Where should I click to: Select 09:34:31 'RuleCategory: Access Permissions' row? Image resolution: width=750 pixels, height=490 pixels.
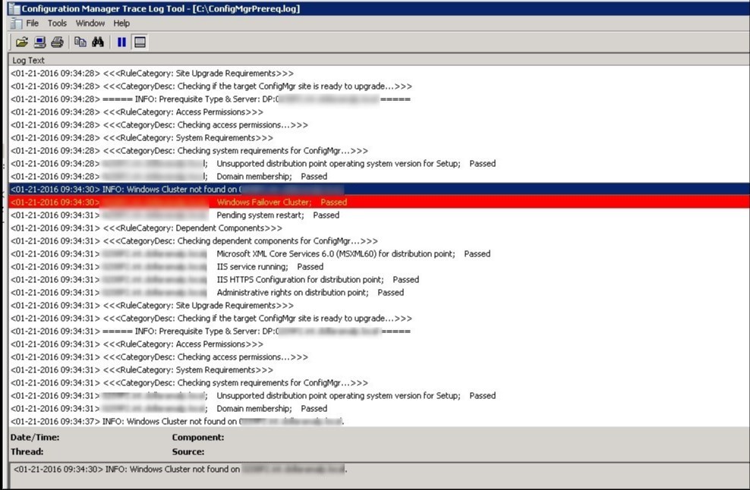379,344
